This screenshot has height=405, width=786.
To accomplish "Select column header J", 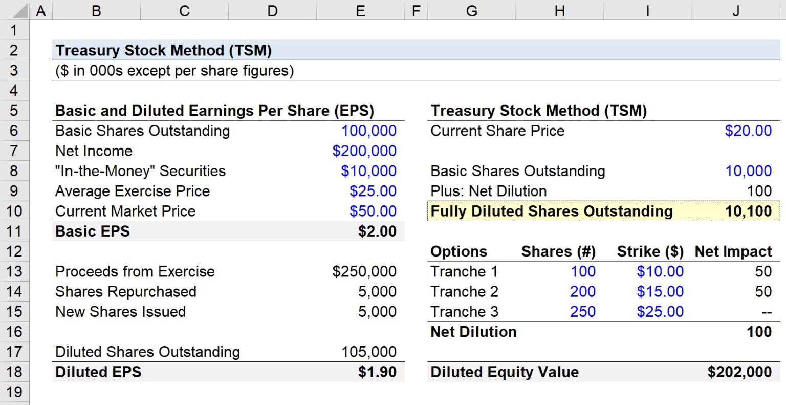I will point(736,10).
